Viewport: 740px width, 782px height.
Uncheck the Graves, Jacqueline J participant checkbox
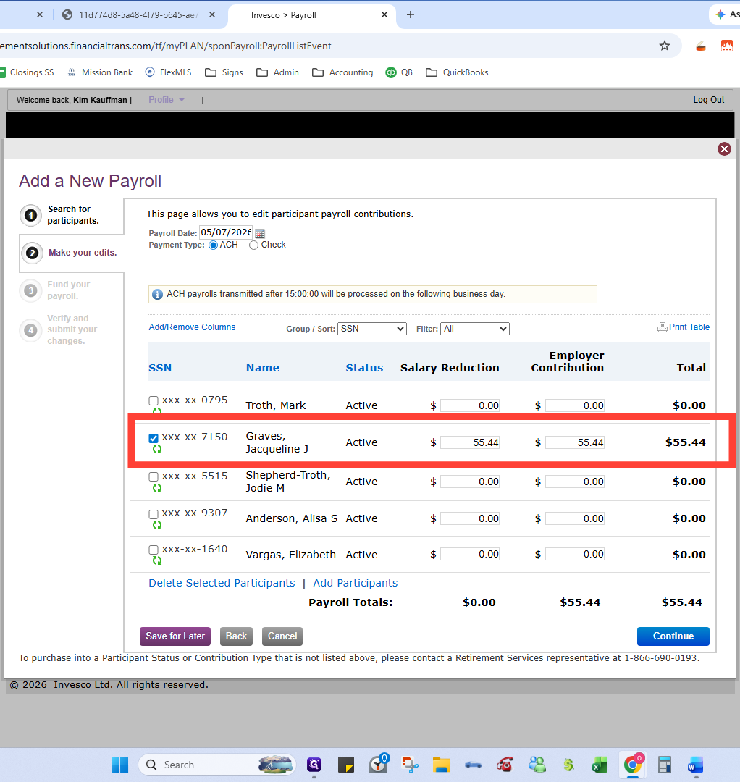tap(154, 438)
